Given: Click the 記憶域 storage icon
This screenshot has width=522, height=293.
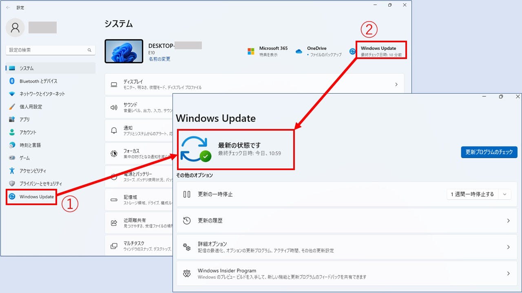Looking at the screenshot, I should click(x=114, y=200).
